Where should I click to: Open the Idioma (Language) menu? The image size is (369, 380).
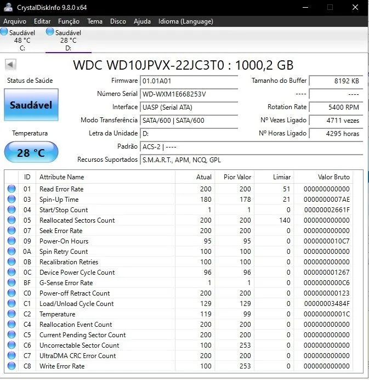coord(185,21)
